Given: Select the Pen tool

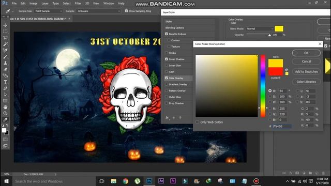Looking at the screenshot, I should click(x=5, y=88).
